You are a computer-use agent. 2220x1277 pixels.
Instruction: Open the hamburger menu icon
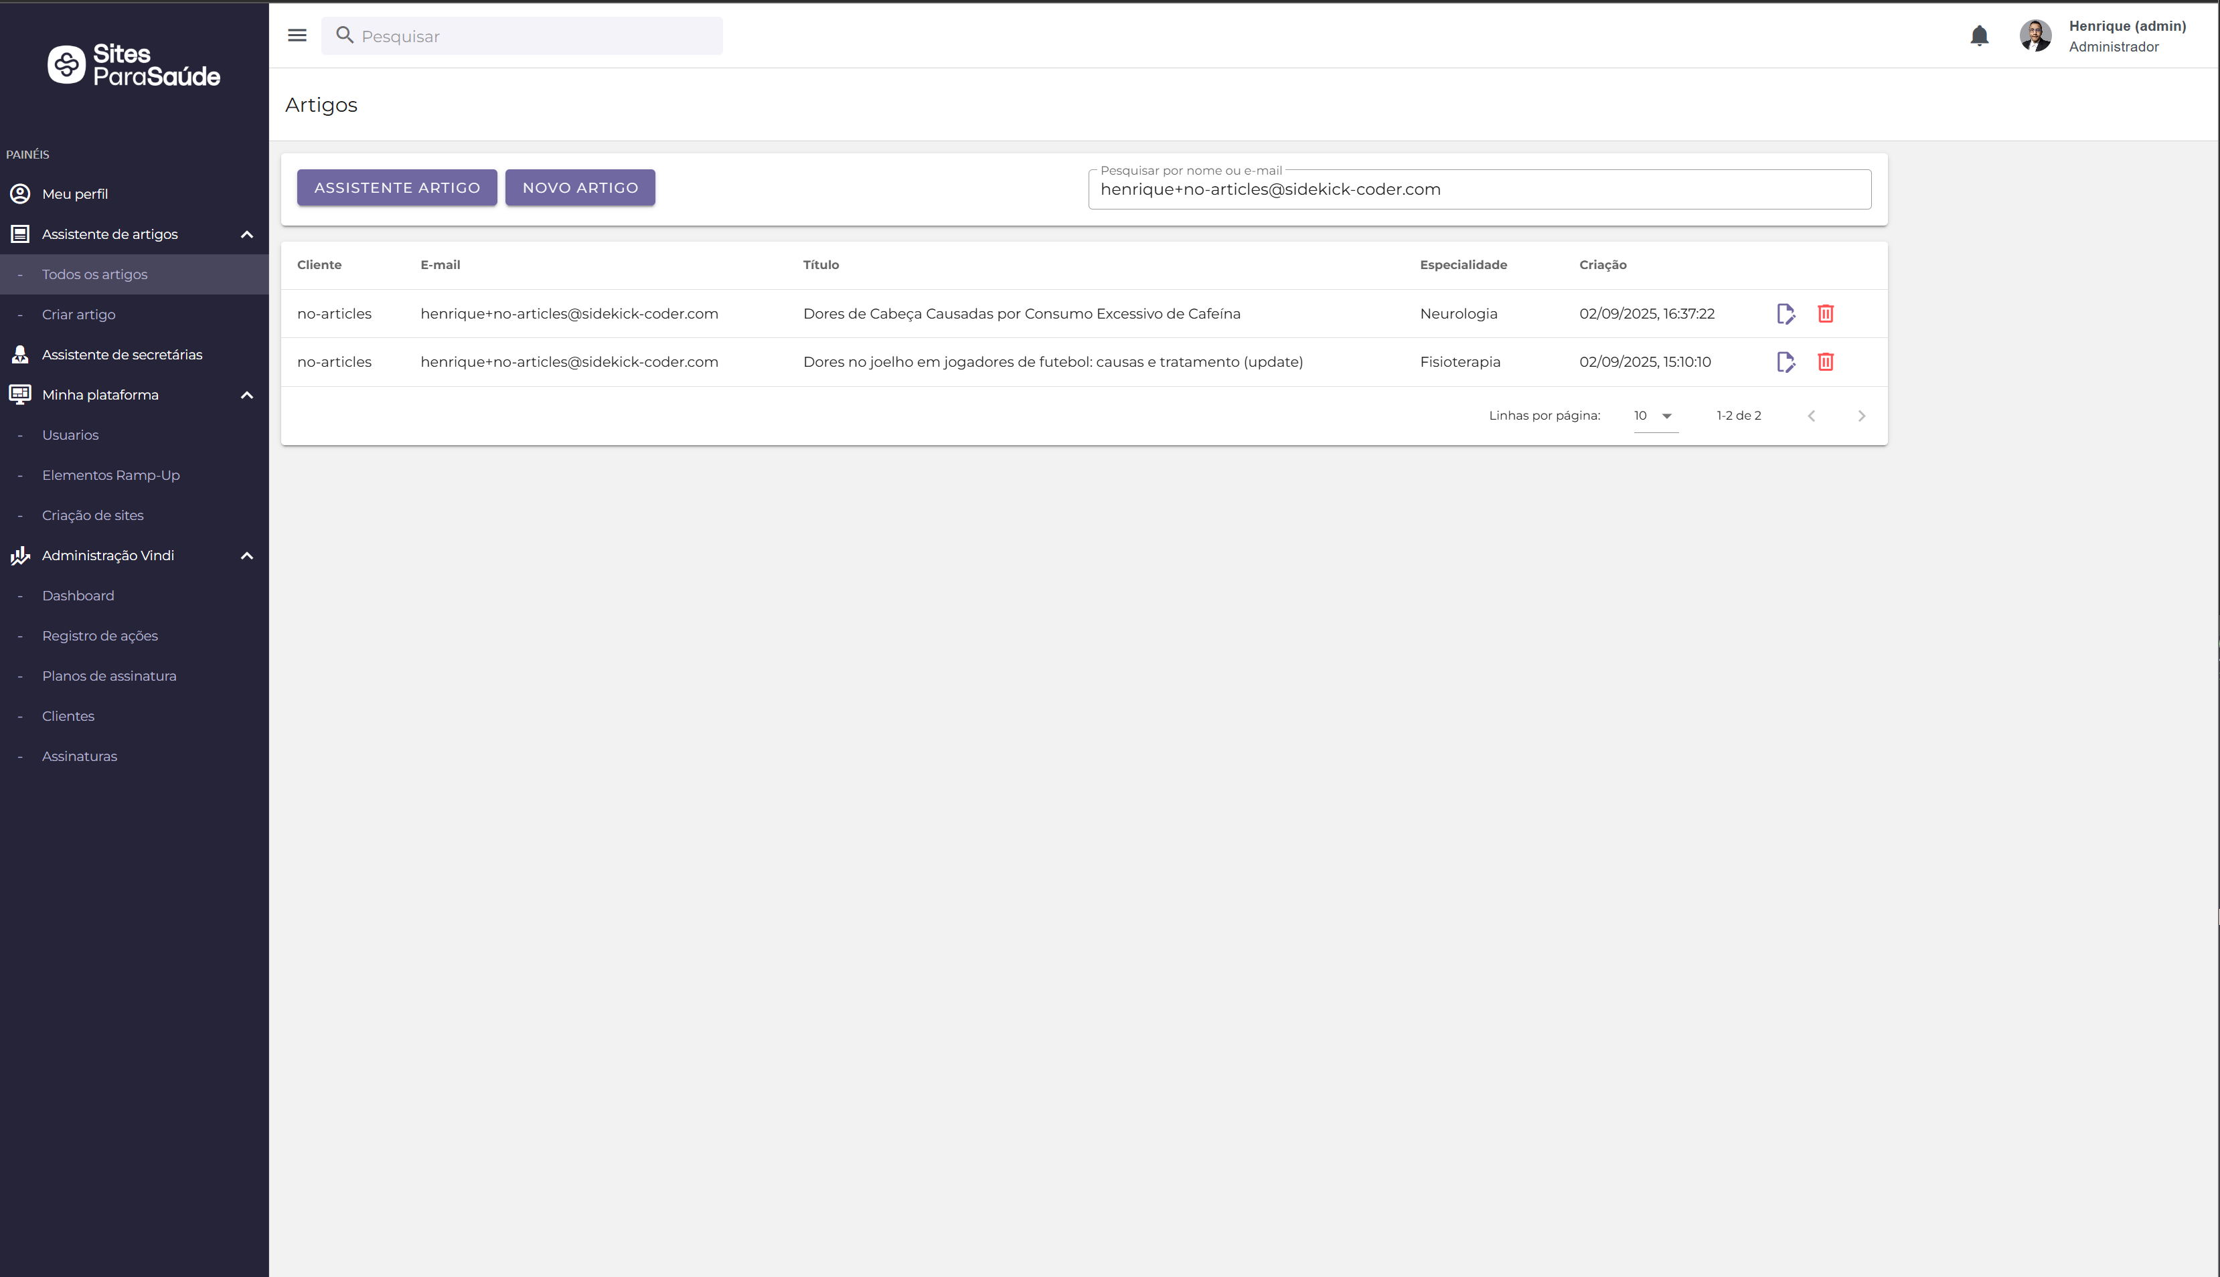tap(297, 35)
